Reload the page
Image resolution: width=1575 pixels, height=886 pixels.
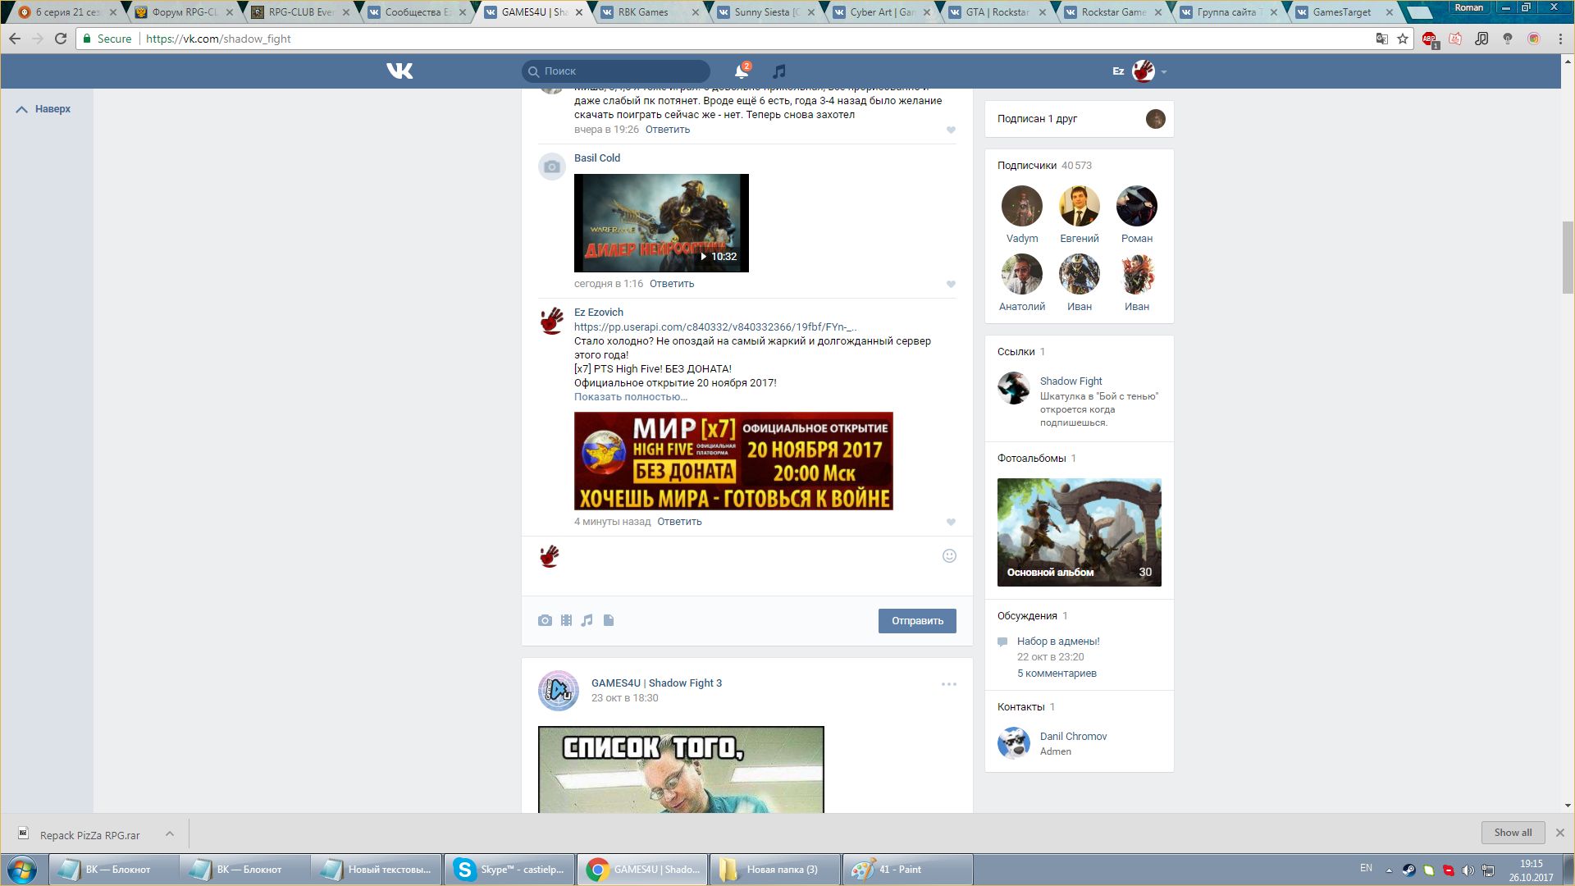[61, 39]
